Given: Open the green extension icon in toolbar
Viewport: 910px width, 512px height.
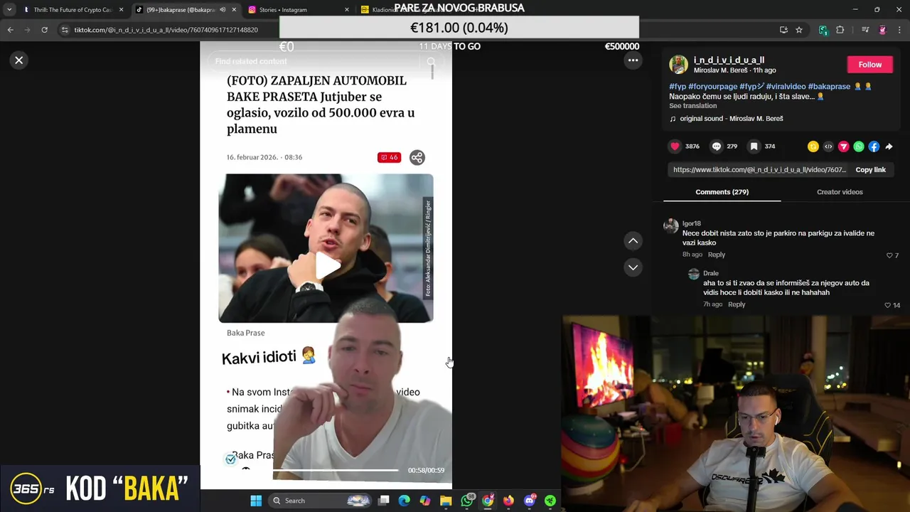Looking at the screenshot, I should [823, 30].
